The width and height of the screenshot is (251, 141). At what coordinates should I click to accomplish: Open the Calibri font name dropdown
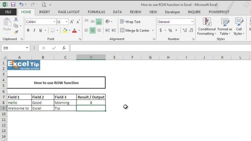[x=54, y=22]
